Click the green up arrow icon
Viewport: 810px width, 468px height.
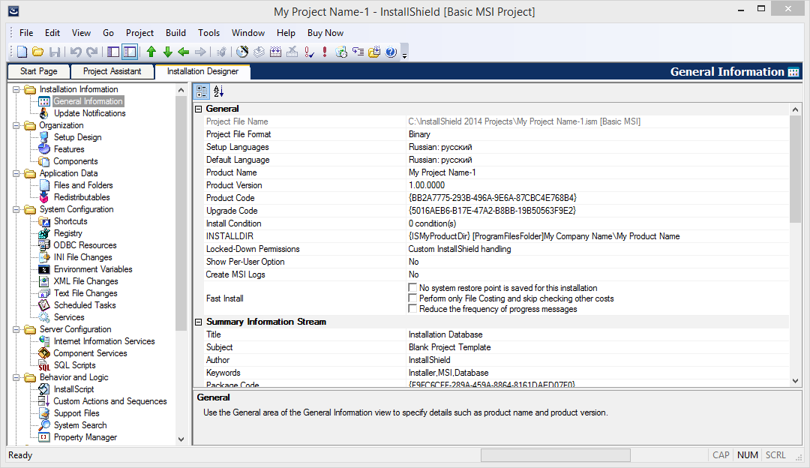click(151, 52)
